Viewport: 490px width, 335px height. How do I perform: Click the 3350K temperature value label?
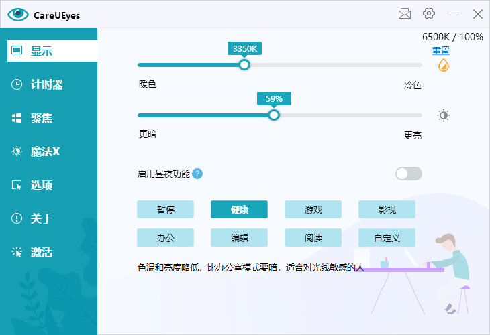click(x=245, y=49)
